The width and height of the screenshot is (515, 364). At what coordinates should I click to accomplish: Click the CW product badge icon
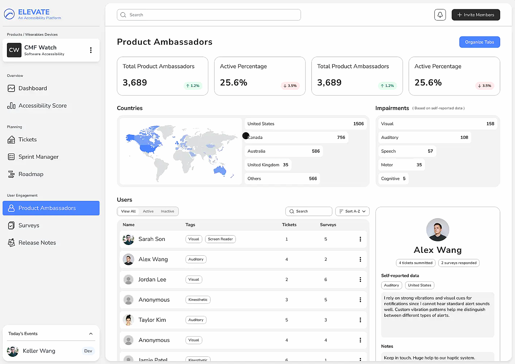tap(14, 50)
